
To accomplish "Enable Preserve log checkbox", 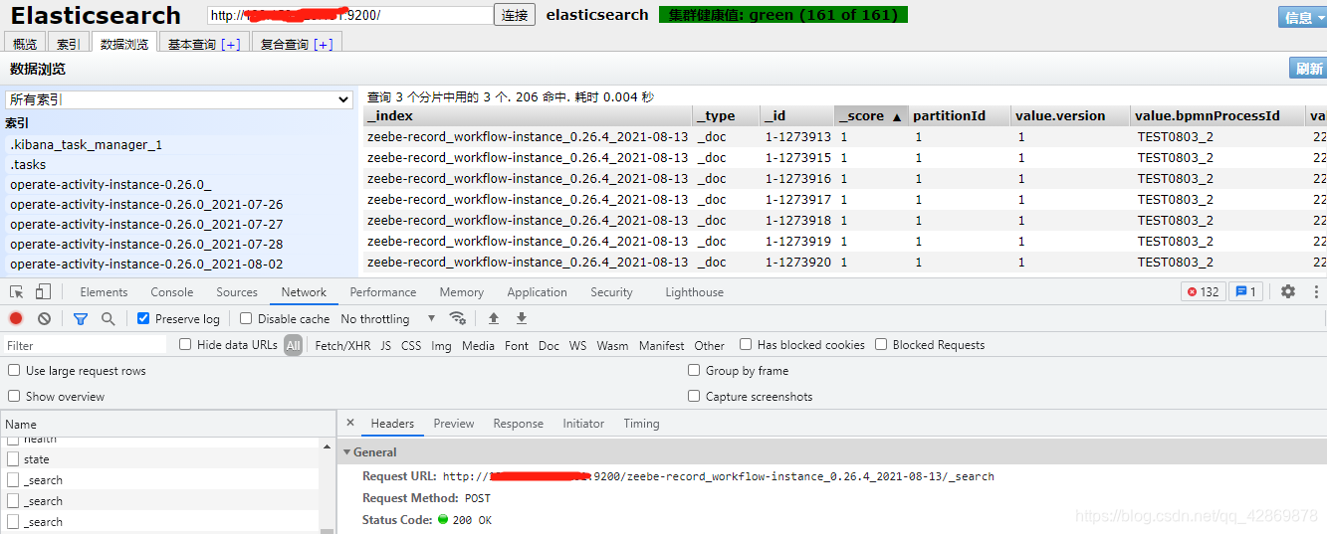I will pyautogui.click(x=143, y=318).
